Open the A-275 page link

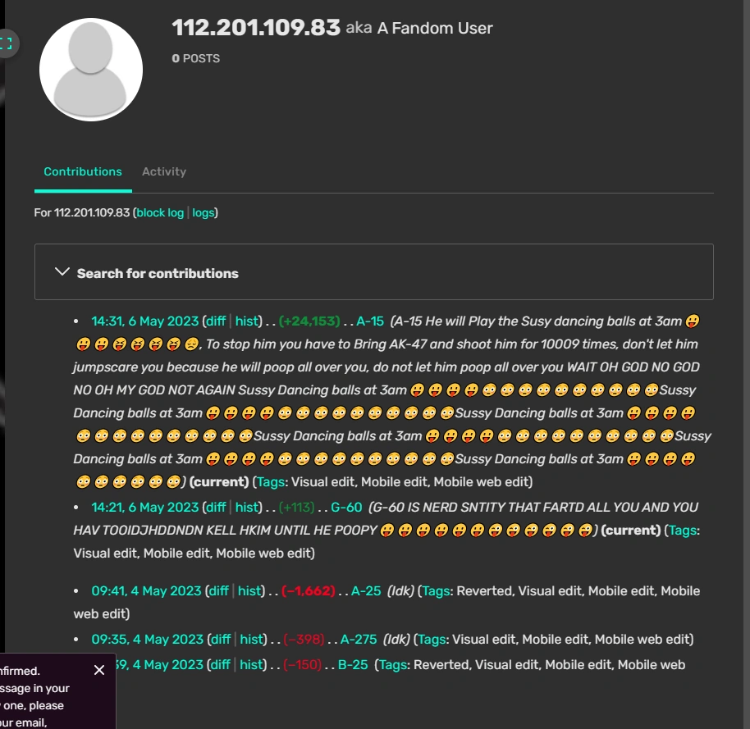[359, 640]
